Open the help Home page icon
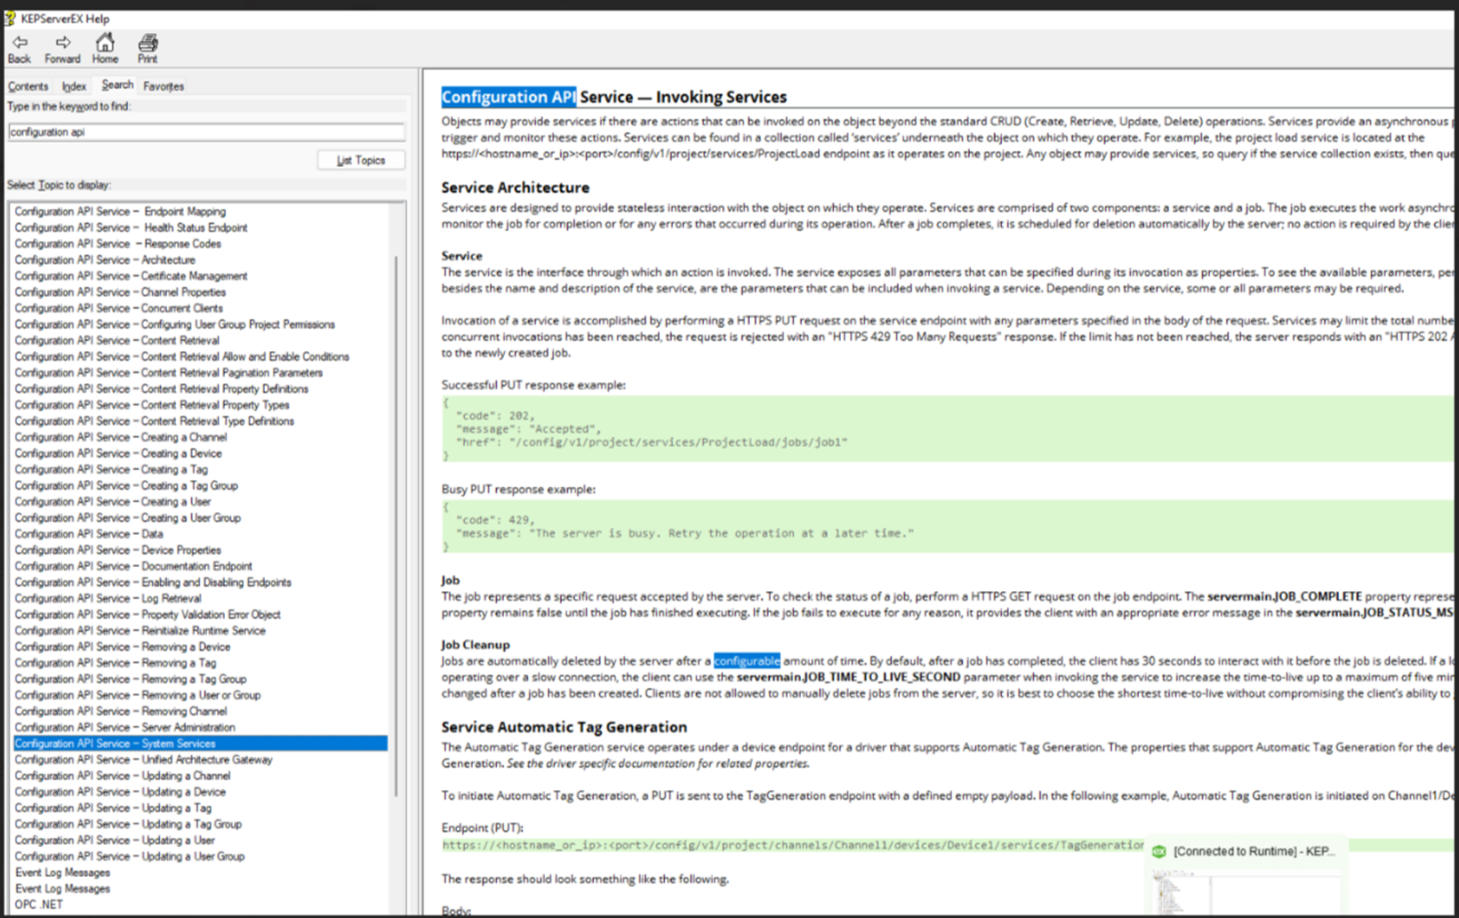1459x918 pixels. click(104, 42)
